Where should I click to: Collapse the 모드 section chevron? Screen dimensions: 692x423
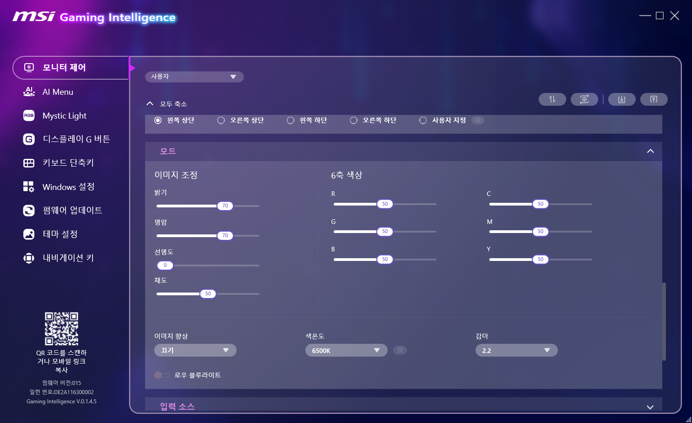point(650,151)
